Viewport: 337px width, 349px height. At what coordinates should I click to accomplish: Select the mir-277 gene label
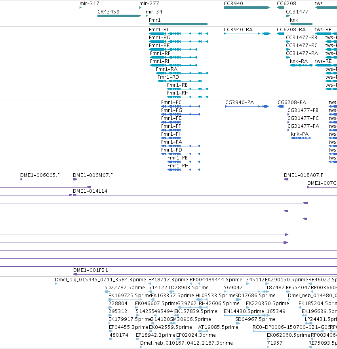click(x=149, y=4)
